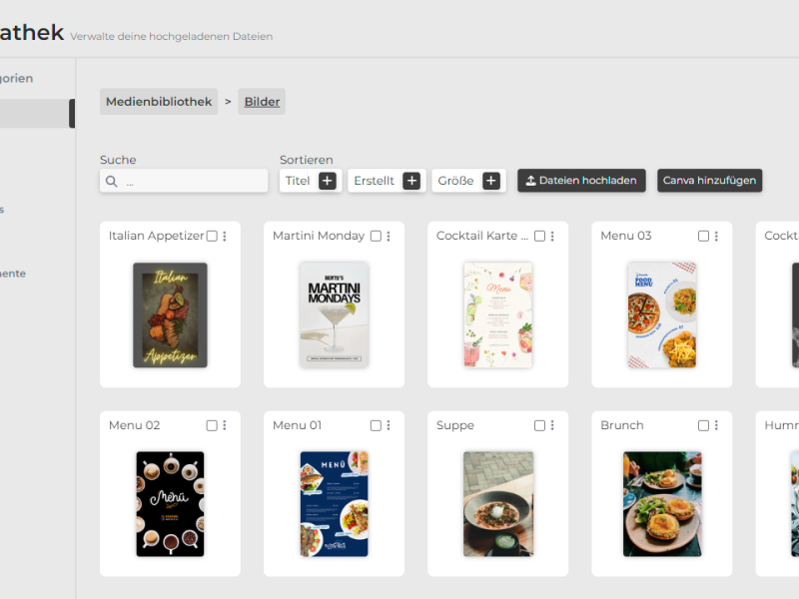Select the Cocktail Karte checkbox
Image resolution: width=799 pixels, height=599 pixels.
point(539,237)
